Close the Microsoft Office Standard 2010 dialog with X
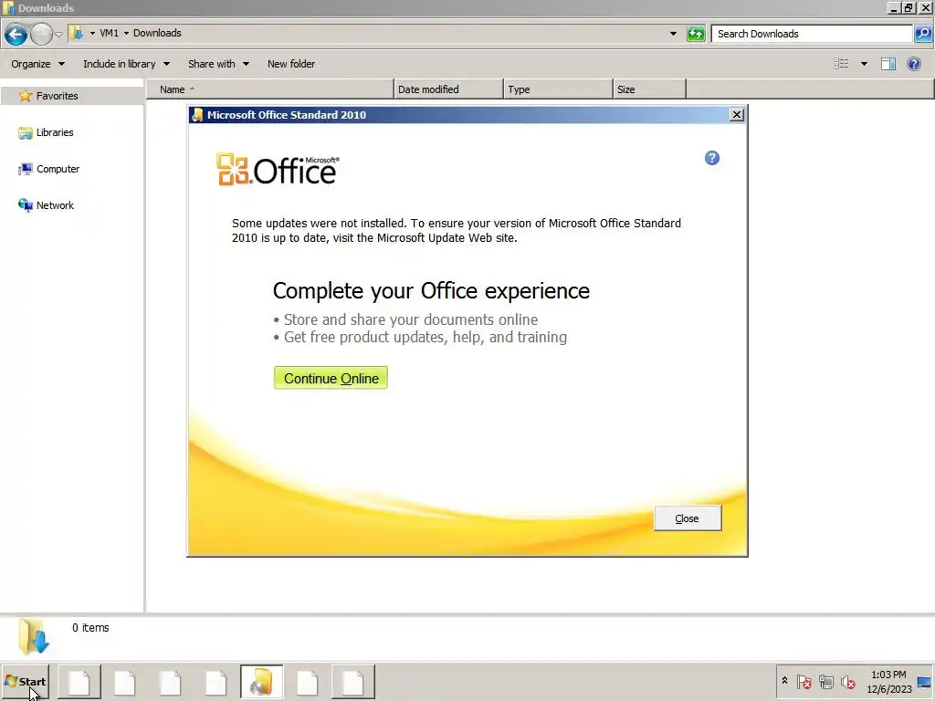This screenshot has width=935, height=701. [737, 114]
